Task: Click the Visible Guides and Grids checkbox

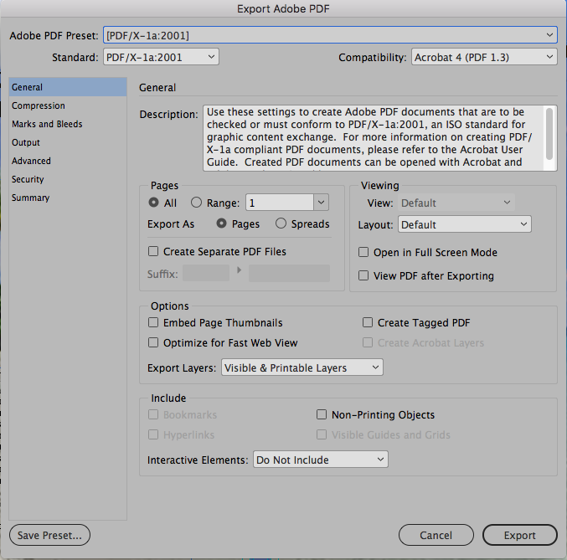Action: coord(322,434)
